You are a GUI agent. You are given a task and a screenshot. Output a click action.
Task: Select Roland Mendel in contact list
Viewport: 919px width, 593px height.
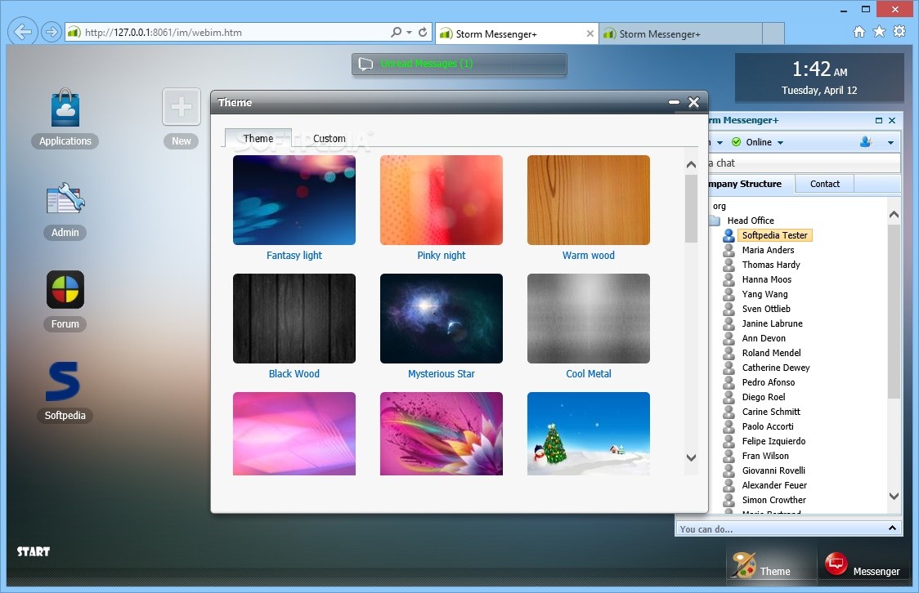click(x=771, y=353)
